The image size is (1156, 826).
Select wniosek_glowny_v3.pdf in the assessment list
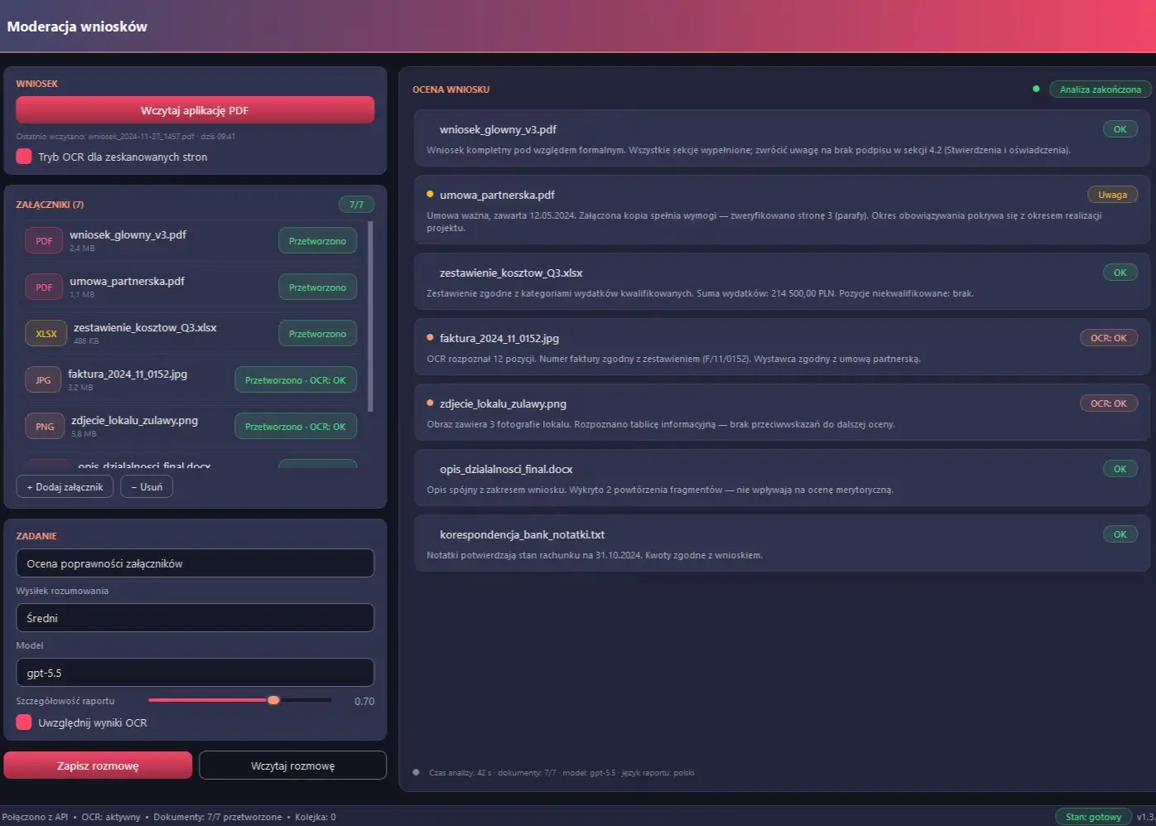(x=782, y=138)
